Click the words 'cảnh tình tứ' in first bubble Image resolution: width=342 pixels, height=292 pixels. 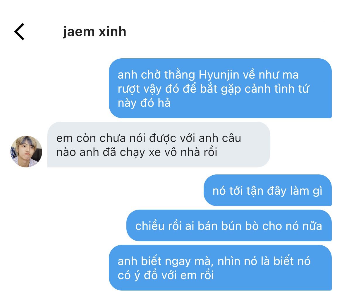tap(277, 89)
